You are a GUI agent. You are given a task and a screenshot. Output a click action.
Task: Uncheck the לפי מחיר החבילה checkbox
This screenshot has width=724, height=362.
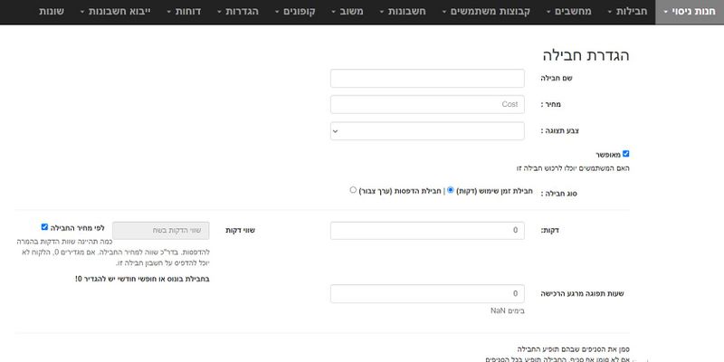point(44,227)
